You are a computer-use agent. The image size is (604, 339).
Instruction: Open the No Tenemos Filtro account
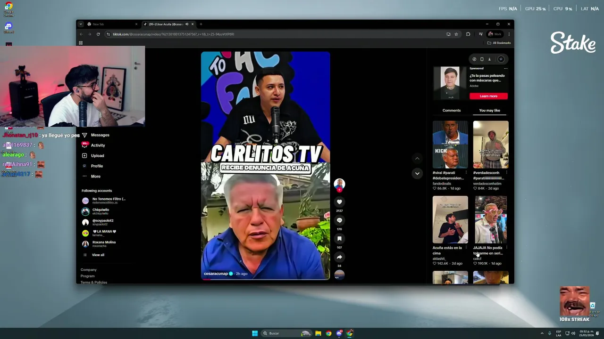109,201
